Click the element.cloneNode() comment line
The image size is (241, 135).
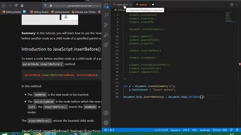[x=143, y=58]
